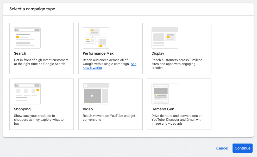Select the Display campaign title

coord(158,53)
